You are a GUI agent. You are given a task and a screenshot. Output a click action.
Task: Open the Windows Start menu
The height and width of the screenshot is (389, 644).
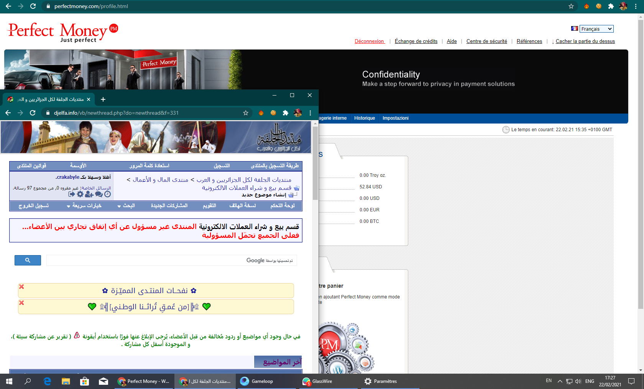click(x=9, y=381)
